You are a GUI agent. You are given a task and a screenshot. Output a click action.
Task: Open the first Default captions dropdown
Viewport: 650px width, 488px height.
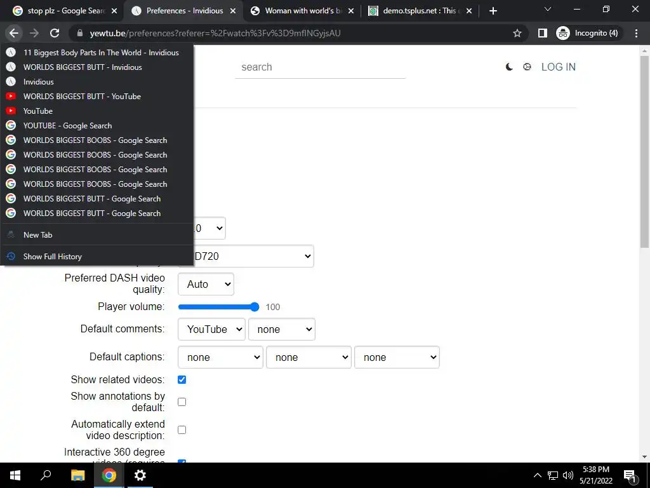[x=220, y=357]
